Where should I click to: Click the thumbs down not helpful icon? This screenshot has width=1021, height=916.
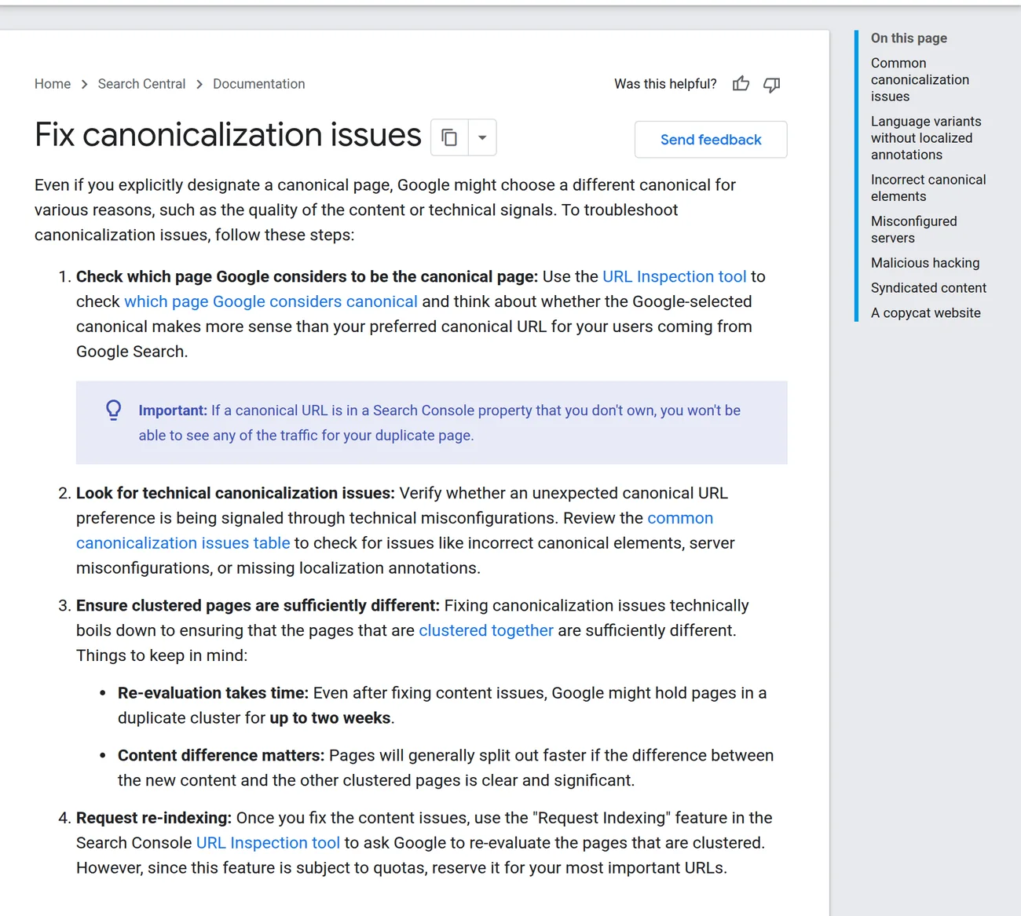point(772,84)
